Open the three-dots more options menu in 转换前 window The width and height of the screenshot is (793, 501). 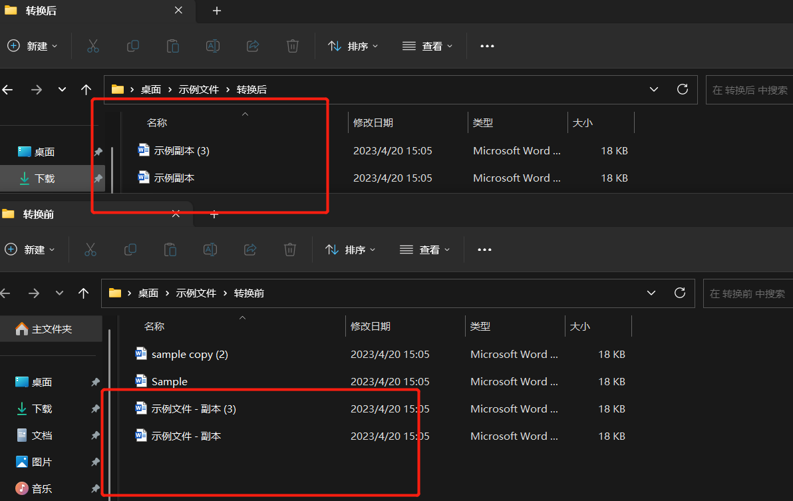click(x=484, y=250)
